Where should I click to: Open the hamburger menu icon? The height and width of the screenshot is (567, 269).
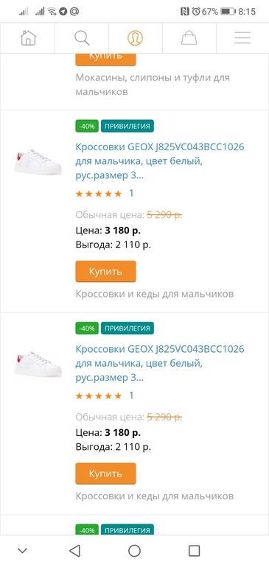(x=242, y=38)
